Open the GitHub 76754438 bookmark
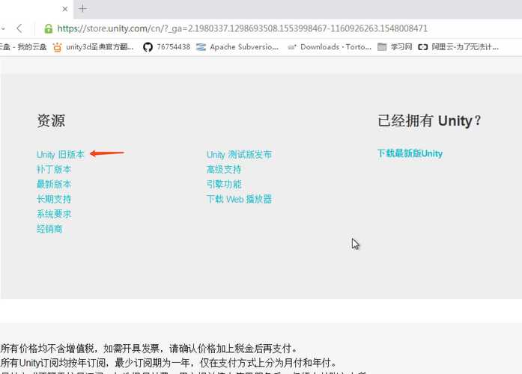Image resolution: width=522 pixels, height=374 pixels. (x=166, y=47)
